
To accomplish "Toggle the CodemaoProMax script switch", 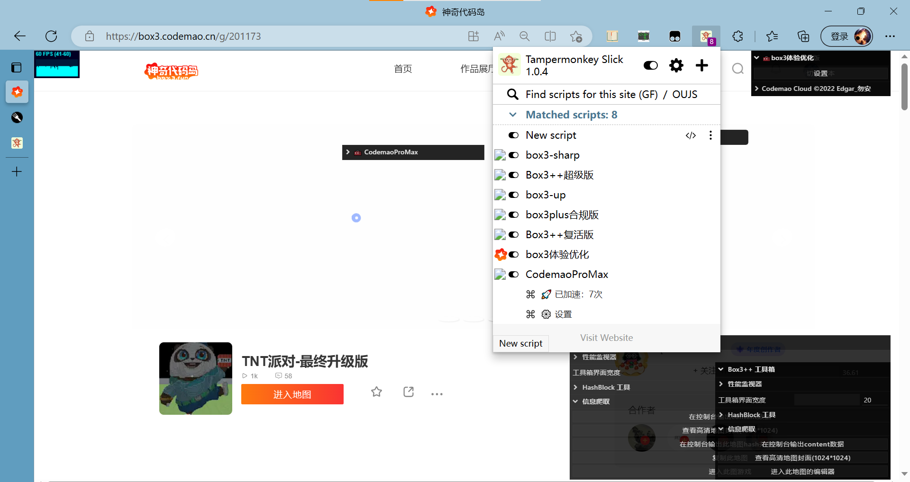I will [x=514, y=275].
